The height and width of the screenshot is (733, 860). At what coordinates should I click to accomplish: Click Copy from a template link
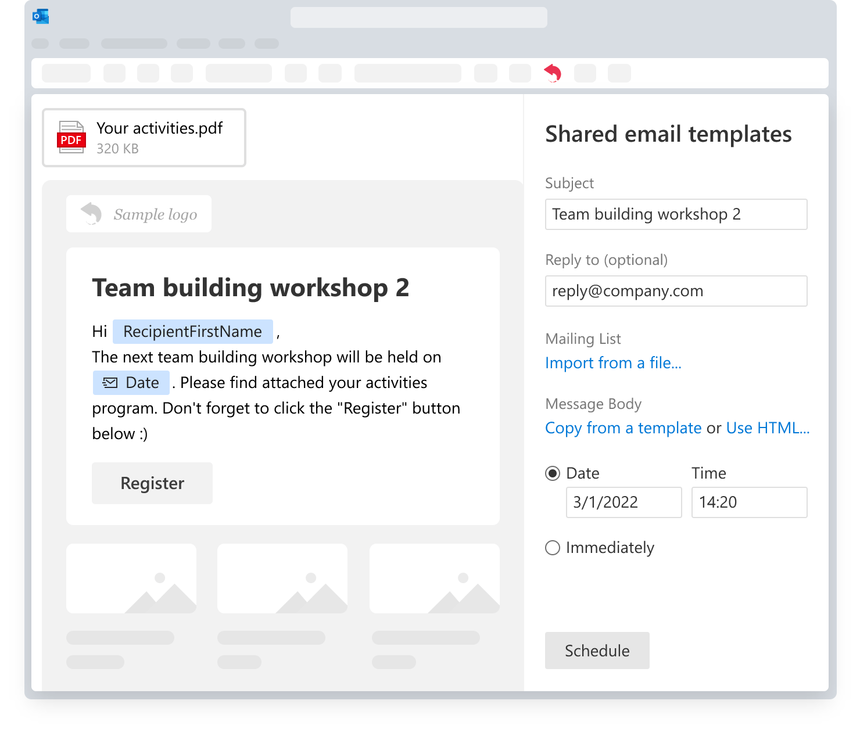click(623, 428)
